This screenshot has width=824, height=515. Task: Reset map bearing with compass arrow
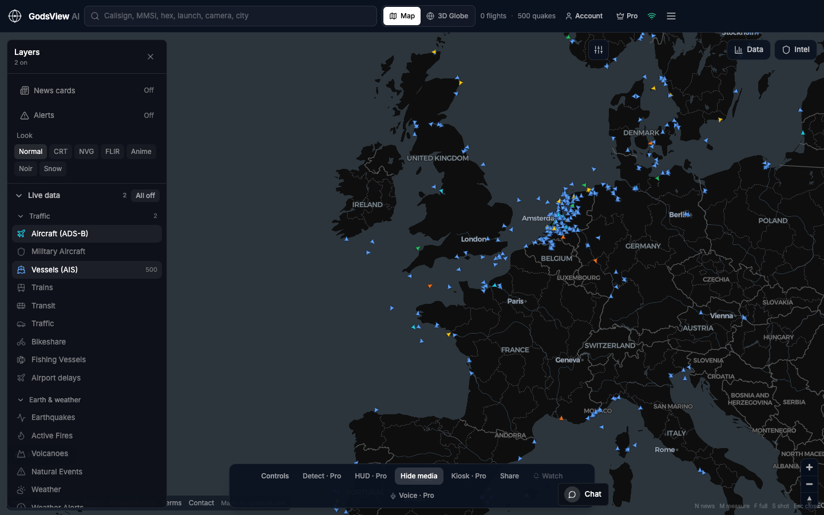[809, 499]
